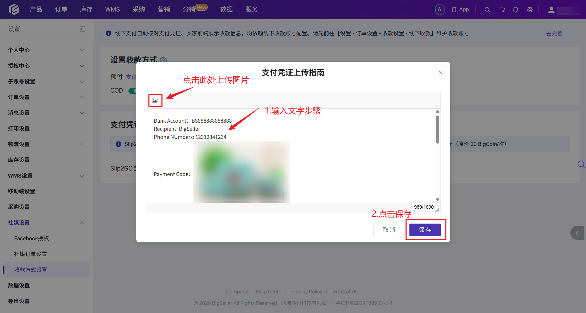
Task: Click the 去完善 link
Action: click(554, 33)
